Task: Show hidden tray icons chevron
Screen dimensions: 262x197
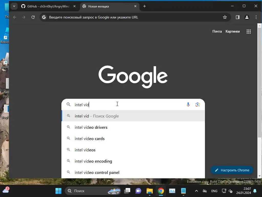Action: [196, 191]
